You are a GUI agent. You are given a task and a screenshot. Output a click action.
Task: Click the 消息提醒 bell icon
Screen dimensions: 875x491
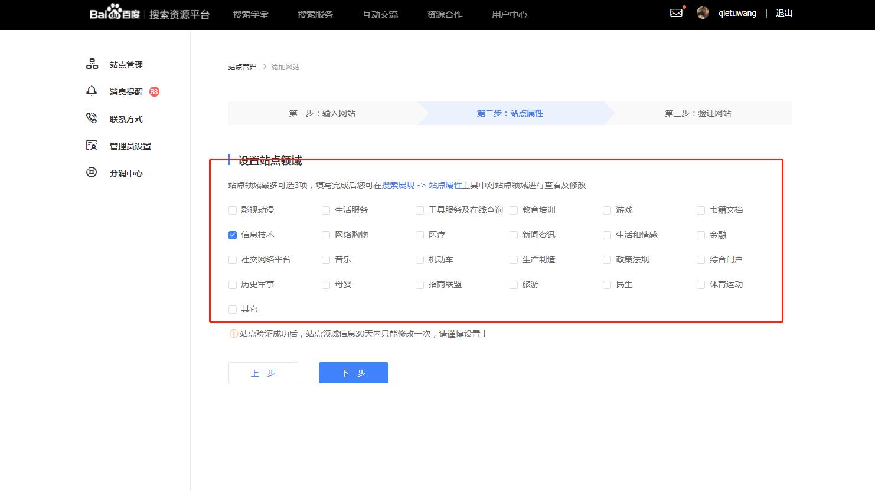click(92, 91)
